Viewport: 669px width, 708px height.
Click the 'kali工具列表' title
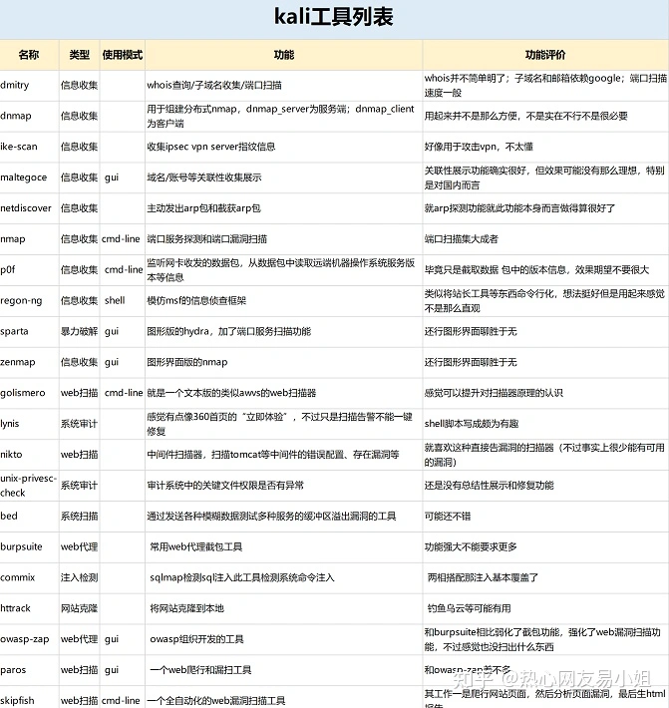[334, 17]
